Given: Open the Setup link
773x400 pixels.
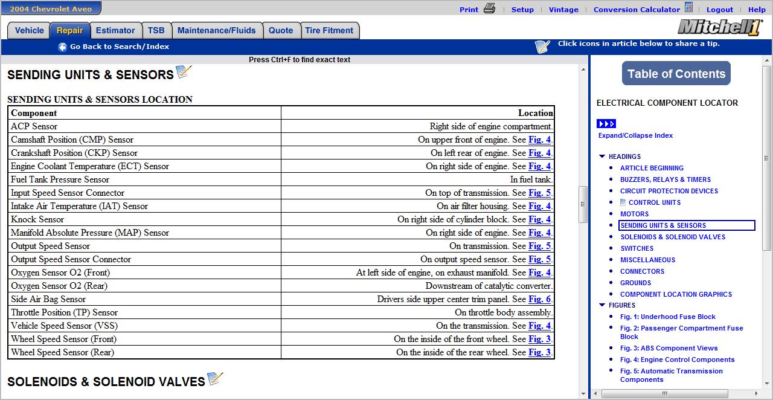Looking at the screenshot, I should 522,10.
